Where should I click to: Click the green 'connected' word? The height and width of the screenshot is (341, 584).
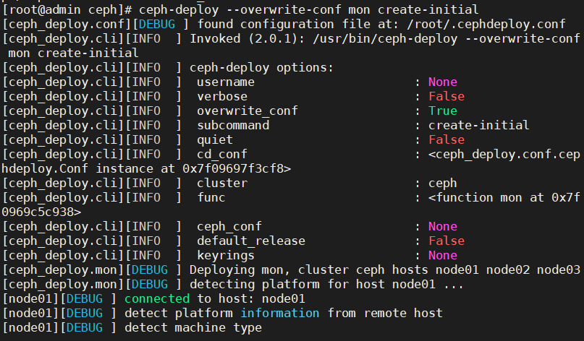[x=157, y=299]
